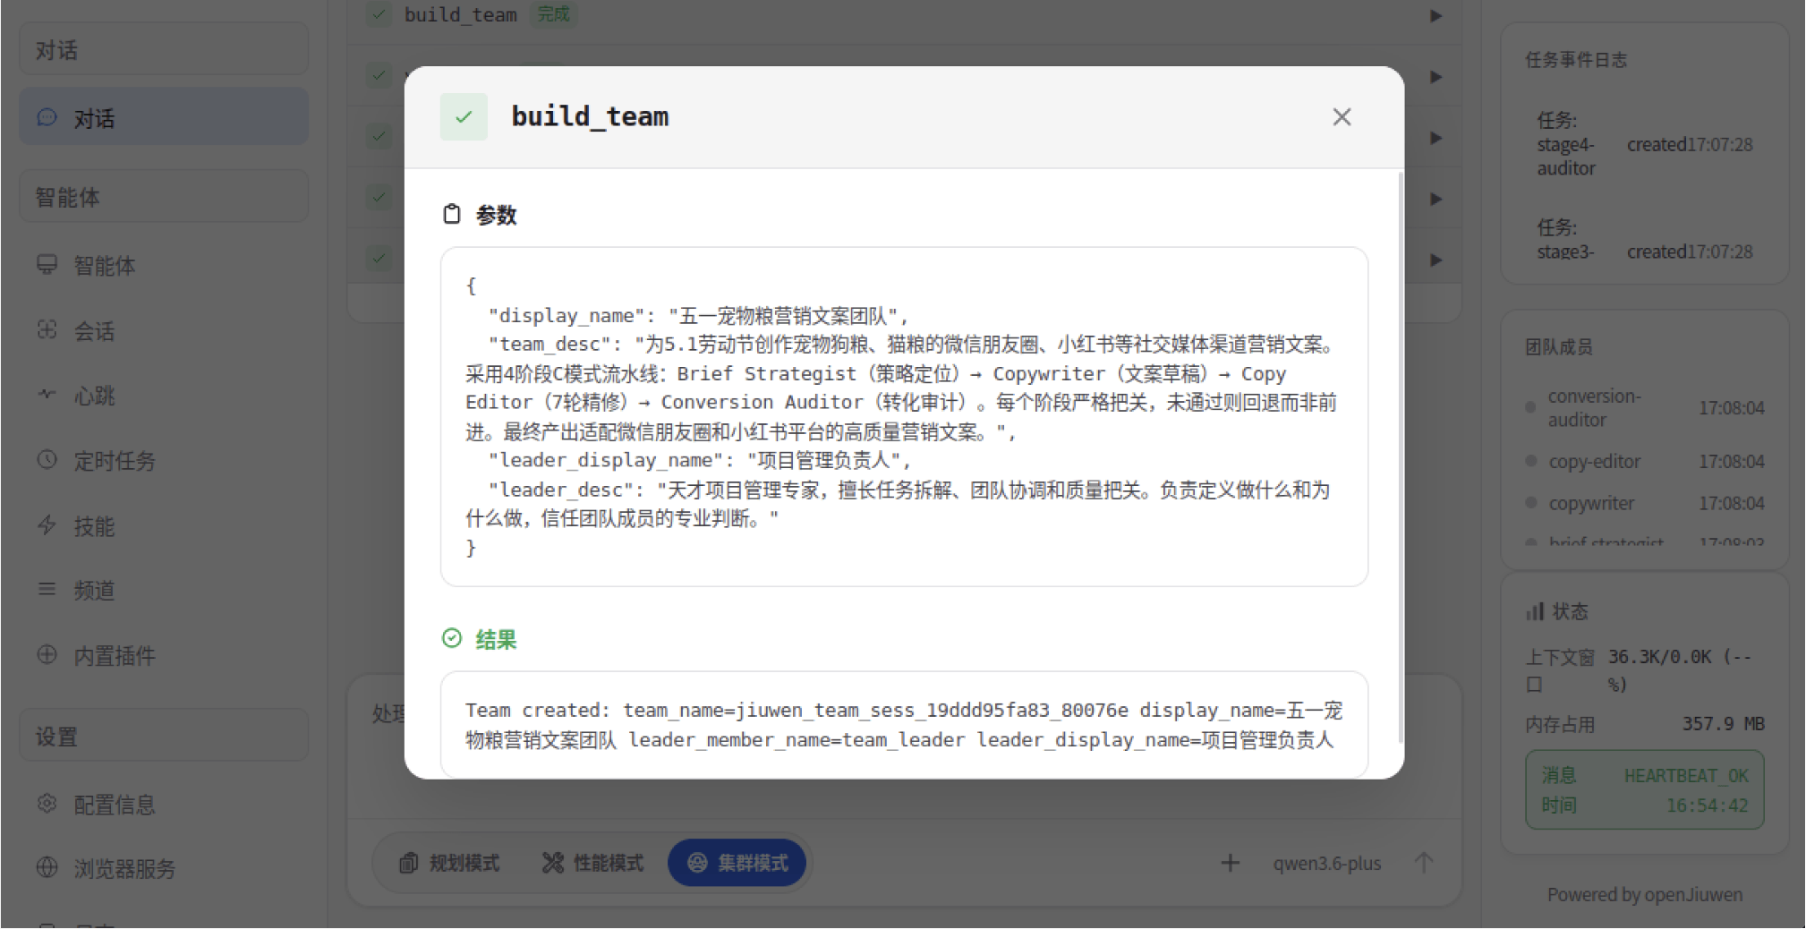The width and height of the screenshot is (1806, 929).
Task: Click the HEARTBEAT_OK status box
Action: (x=1645, y=790)
